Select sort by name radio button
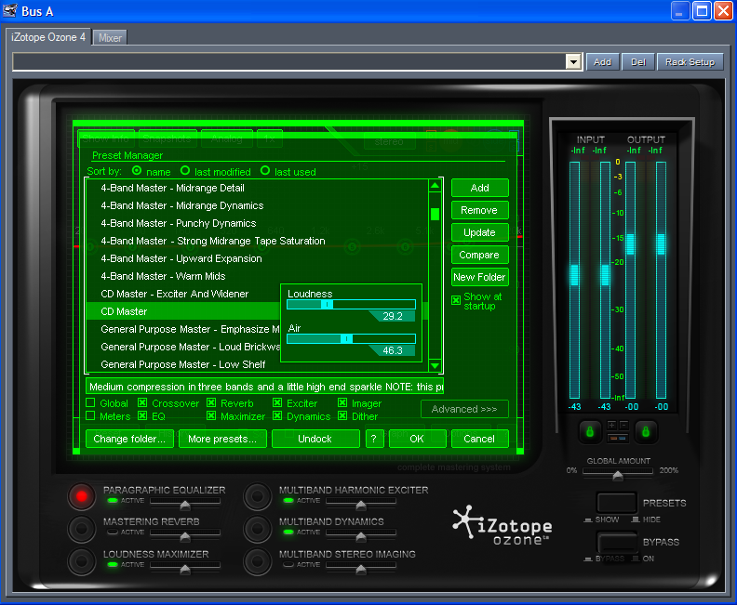The image size is (737, 605). [137, 170]
